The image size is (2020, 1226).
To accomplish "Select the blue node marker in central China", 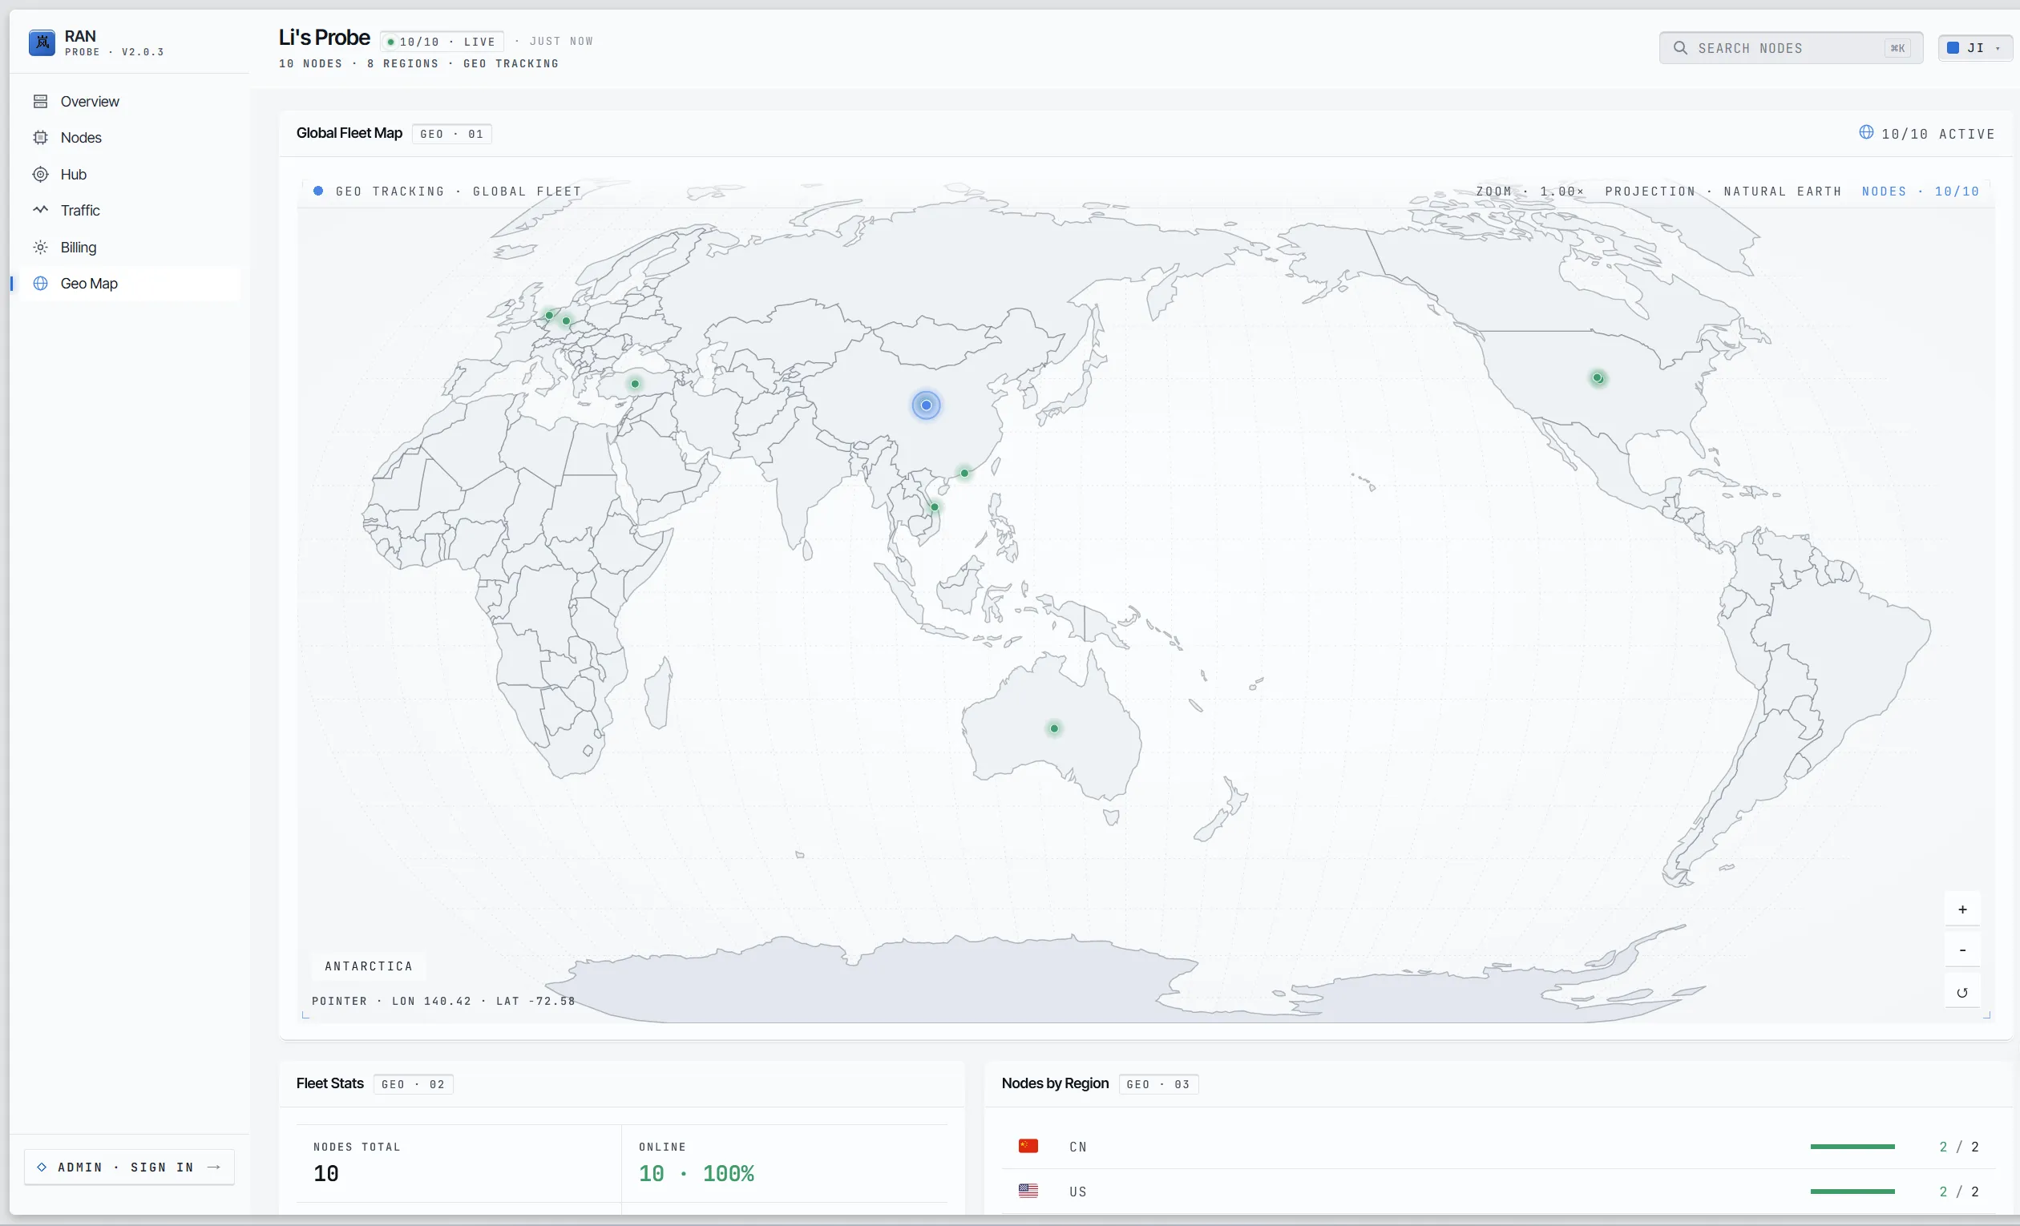I will [x=927, y=405].
